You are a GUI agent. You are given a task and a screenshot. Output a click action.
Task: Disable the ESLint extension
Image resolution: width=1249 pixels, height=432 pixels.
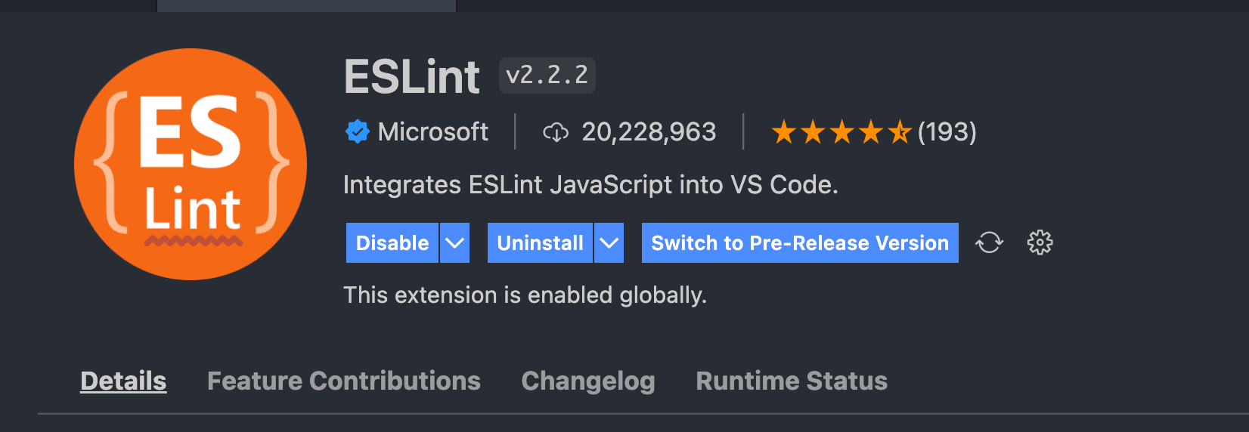coord(392,243)
